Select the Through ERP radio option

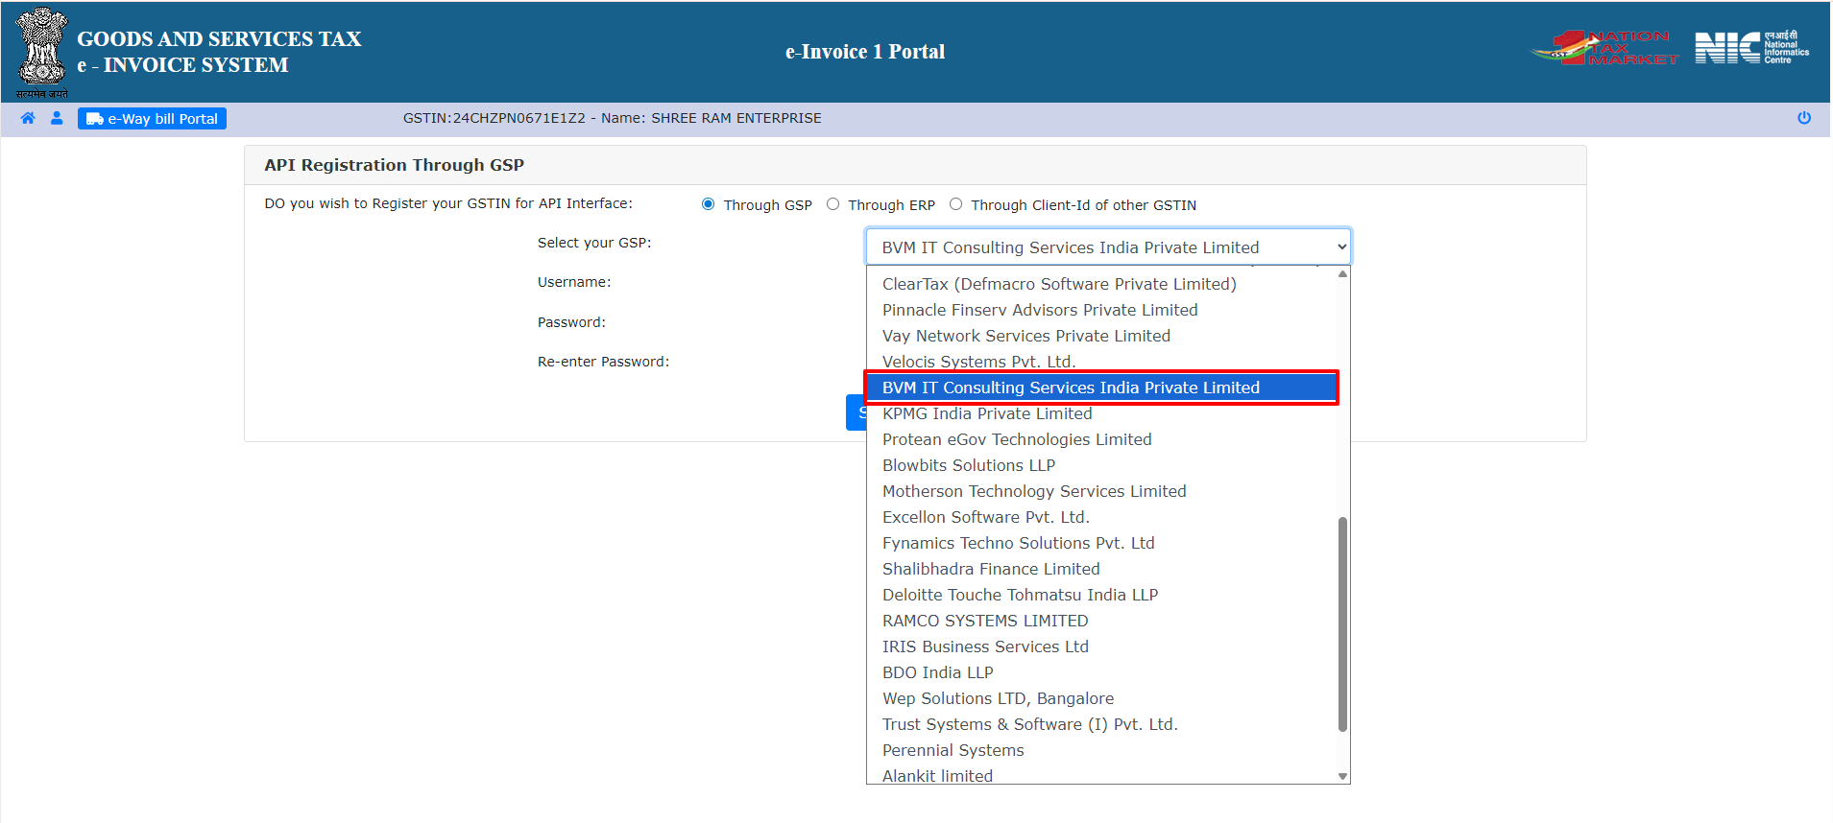pyautogui.click(x=833, y=204)
